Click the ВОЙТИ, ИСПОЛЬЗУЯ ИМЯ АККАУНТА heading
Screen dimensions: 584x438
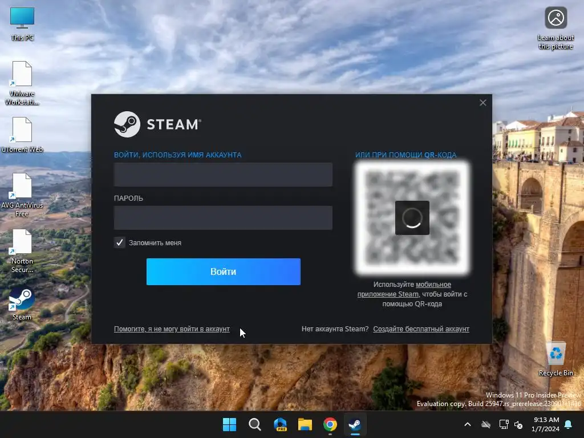click(x=178, y=155)
